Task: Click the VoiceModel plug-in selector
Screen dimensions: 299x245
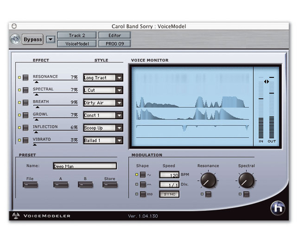Action: coord(77,44)
